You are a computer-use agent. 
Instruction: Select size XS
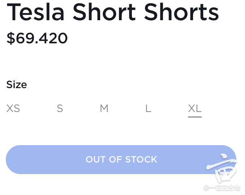click(x=13, y=108)
